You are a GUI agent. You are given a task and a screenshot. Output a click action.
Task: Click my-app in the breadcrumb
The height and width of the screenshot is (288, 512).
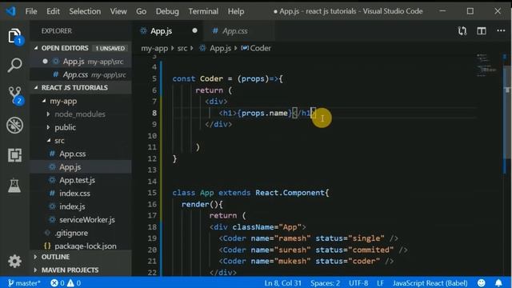coord(154,48)
